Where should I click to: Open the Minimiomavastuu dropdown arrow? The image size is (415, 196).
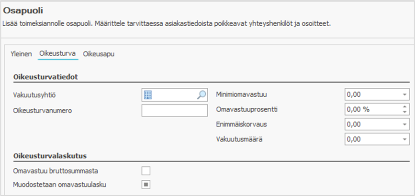coord(405,94)
